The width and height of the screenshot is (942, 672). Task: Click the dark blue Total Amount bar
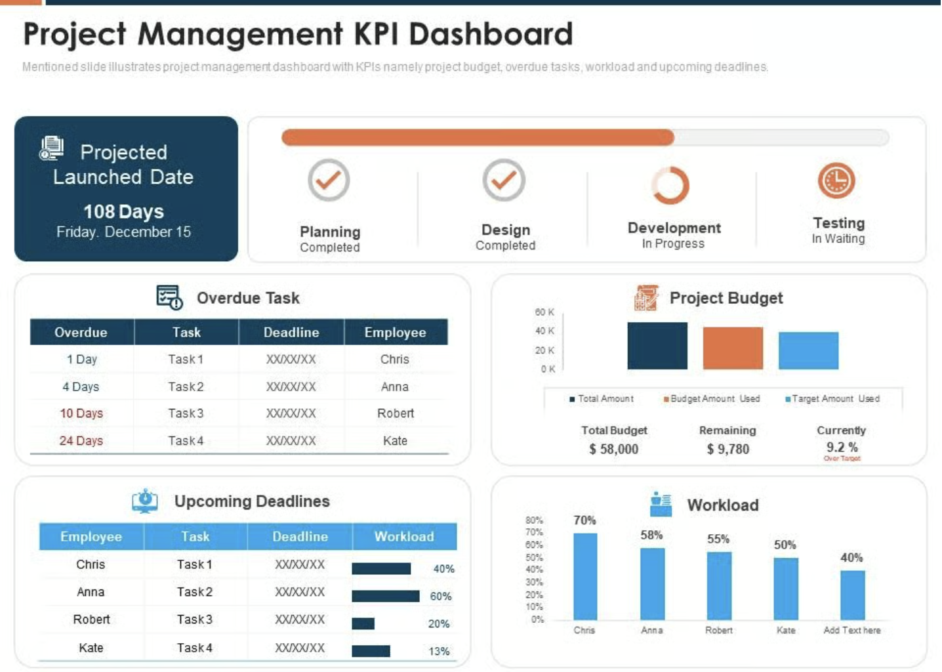click(x=657, y=346)
